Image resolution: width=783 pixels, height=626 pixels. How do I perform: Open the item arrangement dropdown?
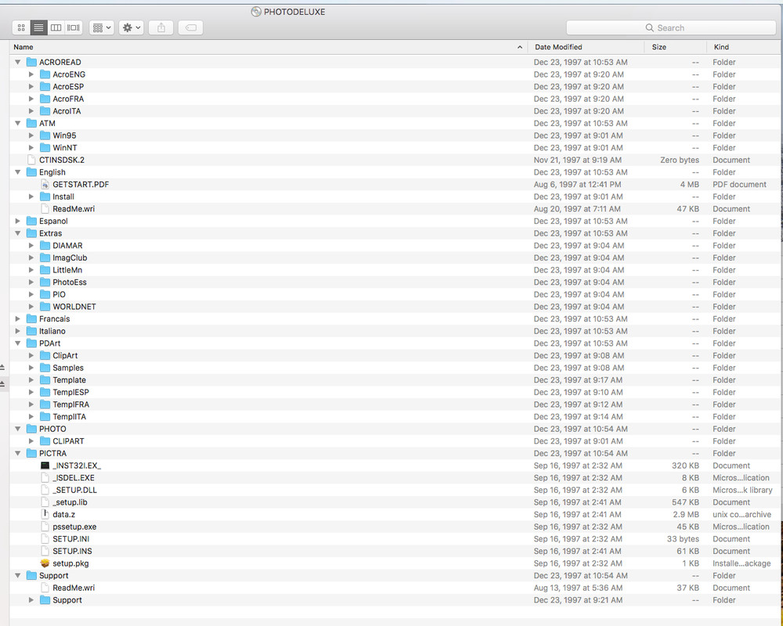point(101,27)
